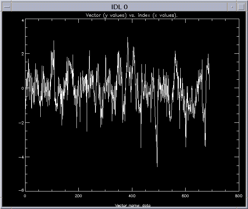Viewport: 248px width, 209px height.
Task: Click the maximize square button in title bar
Action: point(241,7)
